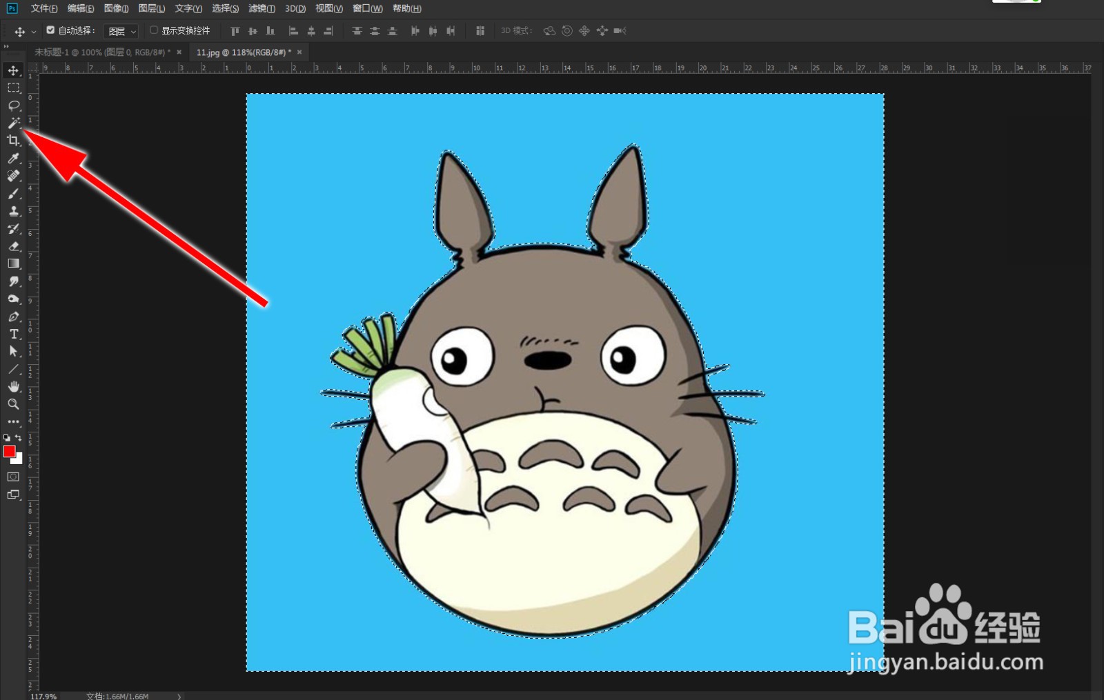Select the Horizontal Type tool
Screen dimensions: 1104x700
point(13,334)
